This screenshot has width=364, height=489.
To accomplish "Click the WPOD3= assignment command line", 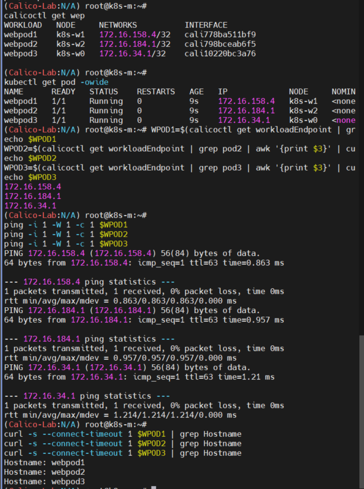I will point(179,168).
